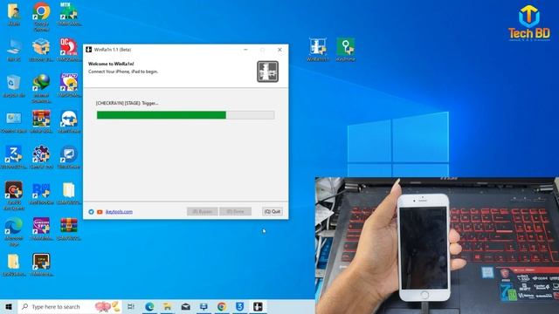Click the green jailbreak progress bar
This screenshot has width=559, height=314.
pyautogui.click(x=185, y=115)
